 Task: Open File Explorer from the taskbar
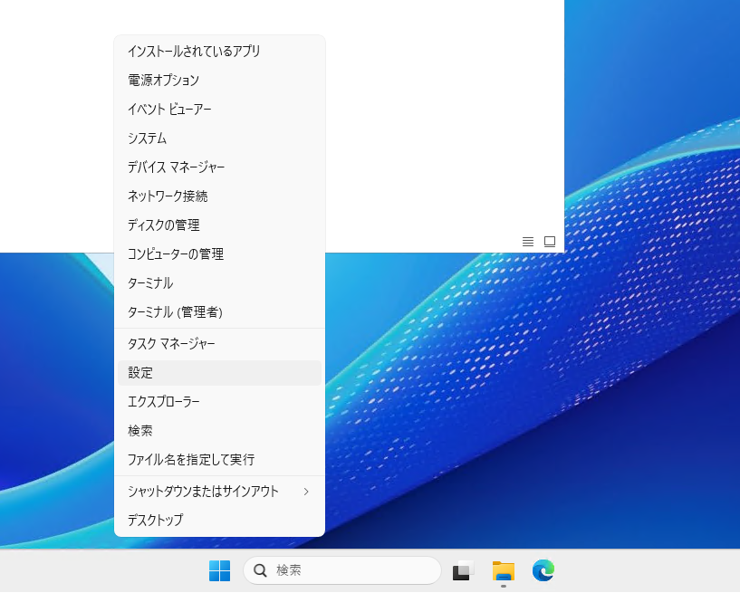503,570
